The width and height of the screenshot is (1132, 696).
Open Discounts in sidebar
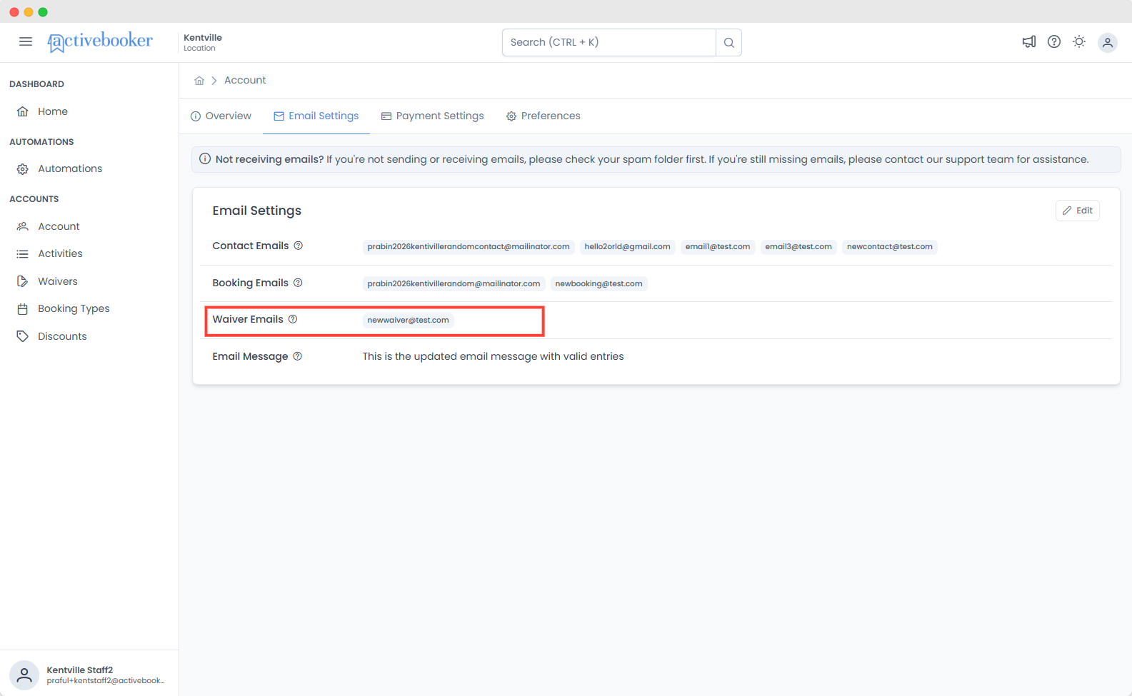[x=62, y=336]
